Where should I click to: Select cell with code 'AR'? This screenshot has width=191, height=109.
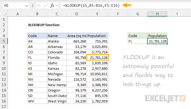(x=37, y=47)
